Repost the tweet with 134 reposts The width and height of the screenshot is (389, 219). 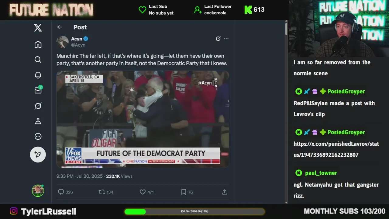[x=106, y=192]
